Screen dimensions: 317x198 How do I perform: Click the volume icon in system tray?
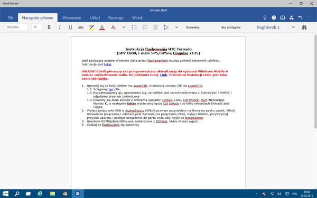(279, 194)
